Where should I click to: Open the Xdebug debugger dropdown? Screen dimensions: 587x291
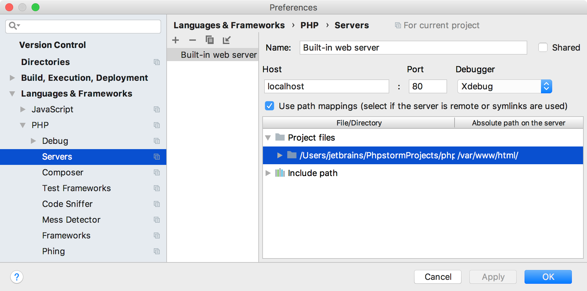click(x=505, y=86)
